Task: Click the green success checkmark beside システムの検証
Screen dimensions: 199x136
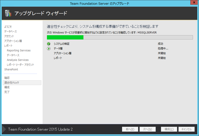Action: tap(49, 44)
